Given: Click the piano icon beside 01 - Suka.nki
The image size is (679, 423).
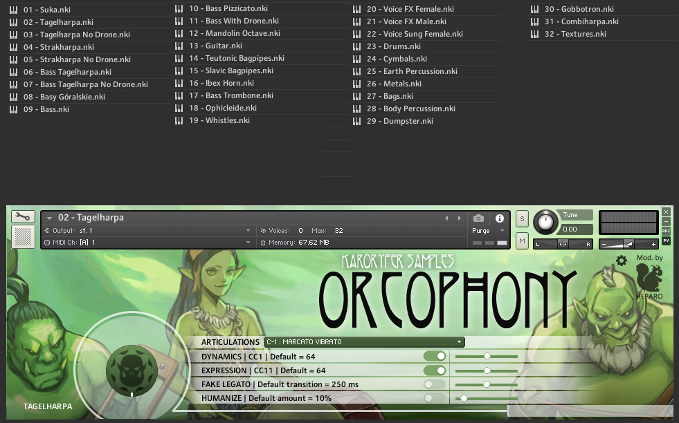Looking at the screenshot, I should [x=13, y=10].
